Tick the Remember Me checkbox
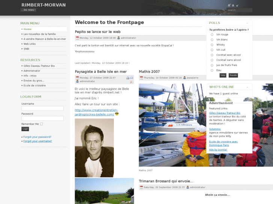The width and height of the screenshot is (273, 204). point(41,124)
